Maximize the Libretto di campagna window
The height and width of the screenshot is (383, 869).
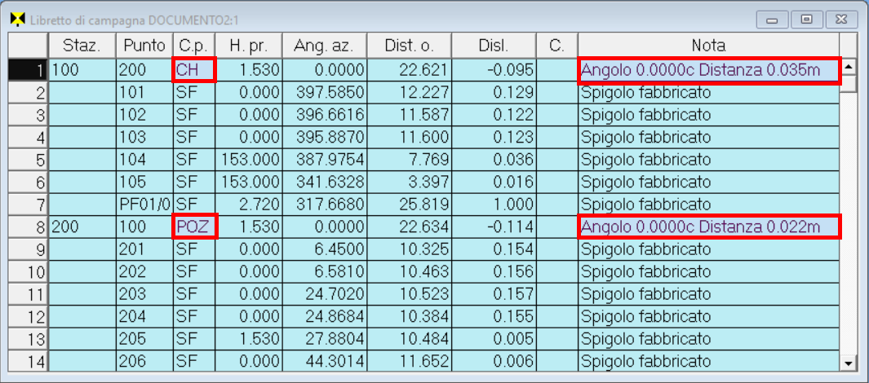click(806, 19)
